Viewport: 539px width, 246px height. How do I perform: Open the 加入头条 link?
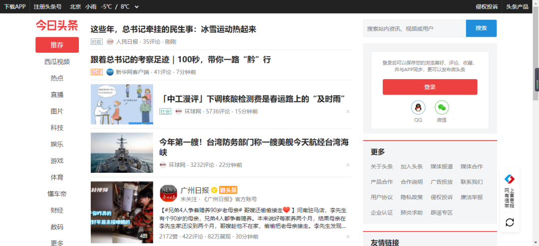pyautogui.click(x=411, y=166)
